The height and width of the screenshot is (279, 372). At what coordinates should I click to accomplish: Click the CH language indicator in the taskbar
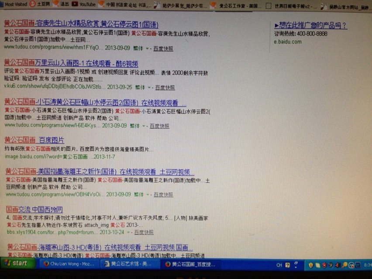(x=279, y=265)
